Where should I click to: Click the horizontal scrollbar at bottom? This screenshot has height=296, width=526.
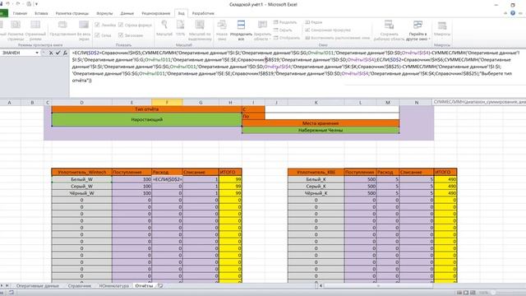pos(378,286)
